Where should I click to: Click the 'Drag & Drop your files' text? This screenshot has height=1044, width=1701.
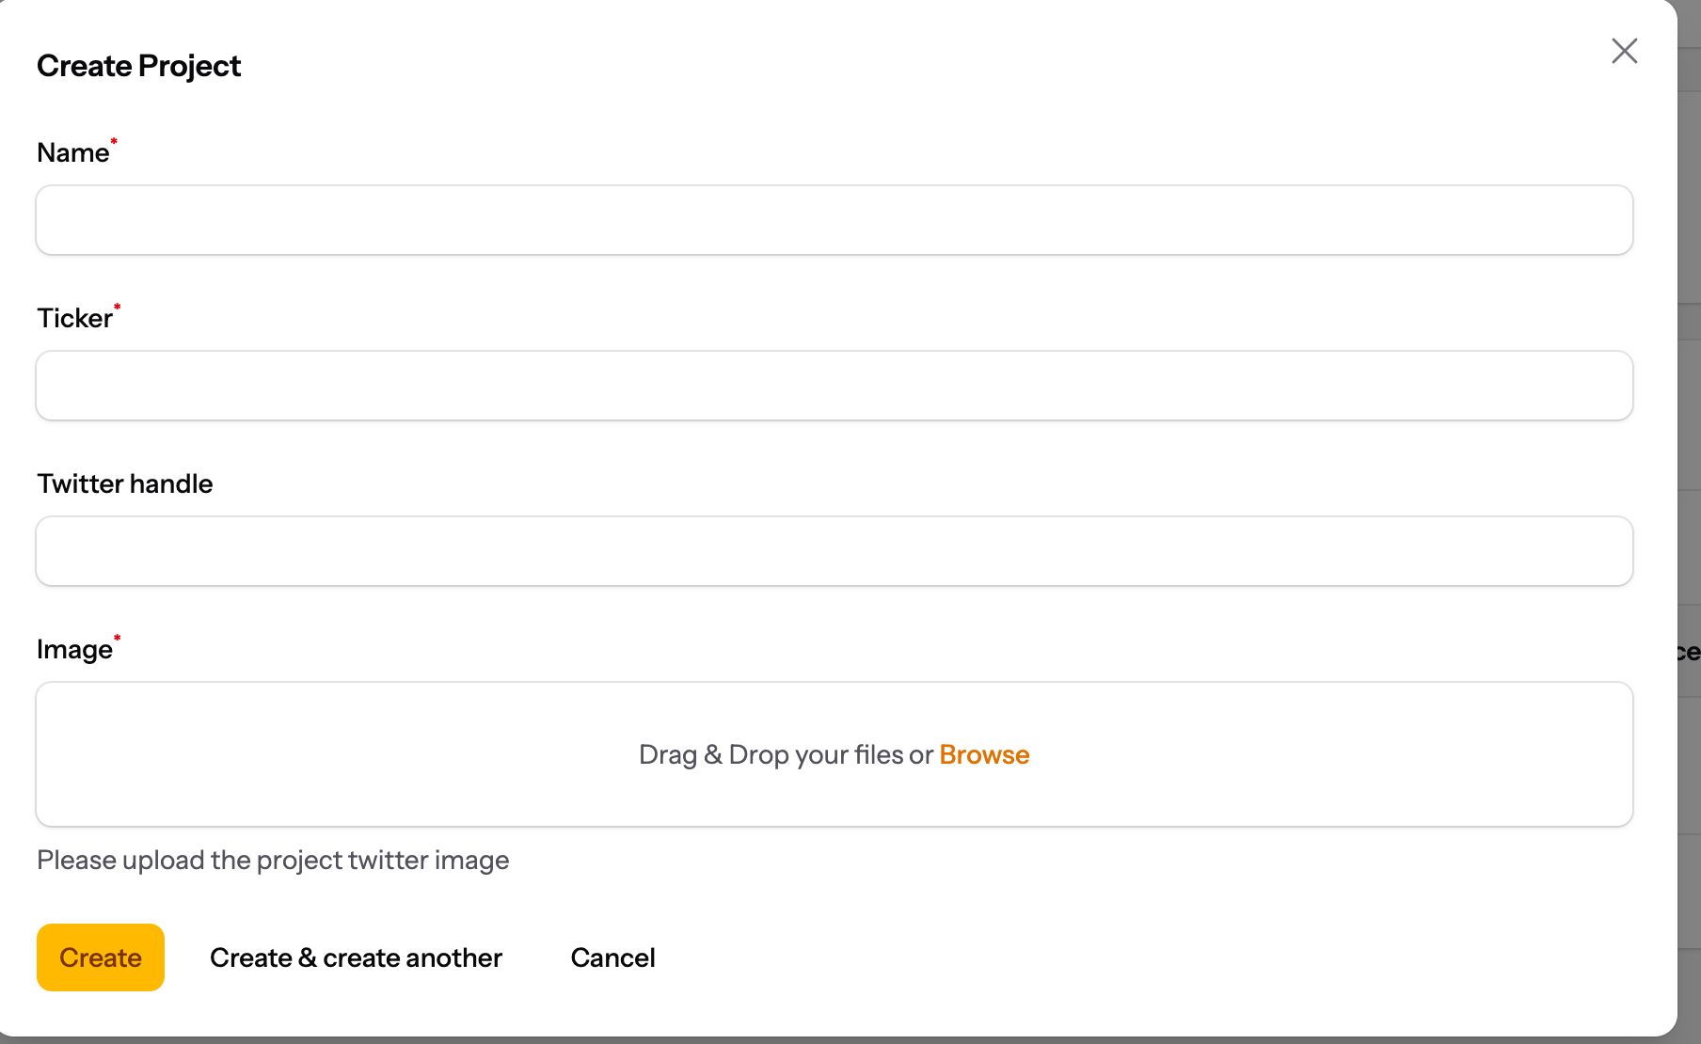(785, 754)
